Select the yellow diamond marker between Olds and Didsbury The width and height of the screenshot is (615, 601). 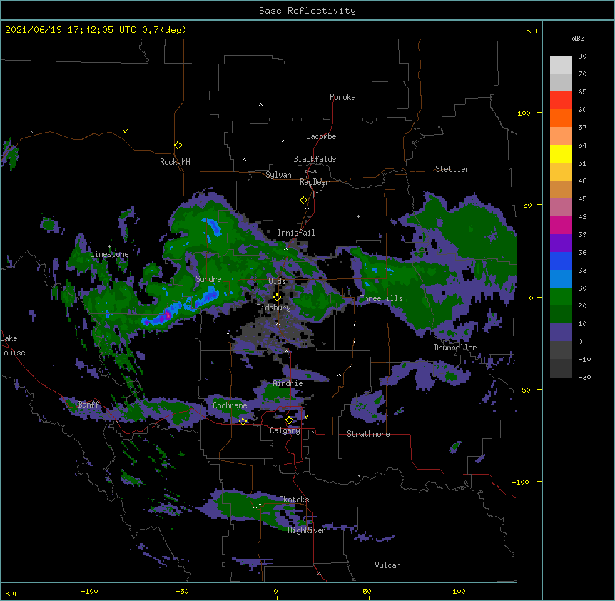point(277,298)
